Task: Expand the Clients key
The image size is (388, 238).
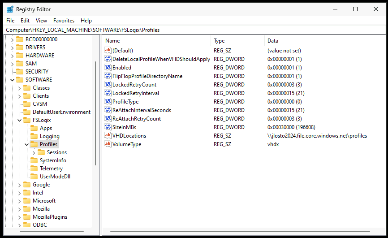Action: (x=19, y=96)
